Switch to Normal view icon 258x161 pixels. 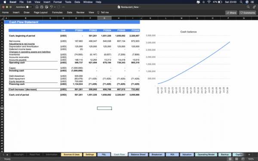[x=230, y=159]
